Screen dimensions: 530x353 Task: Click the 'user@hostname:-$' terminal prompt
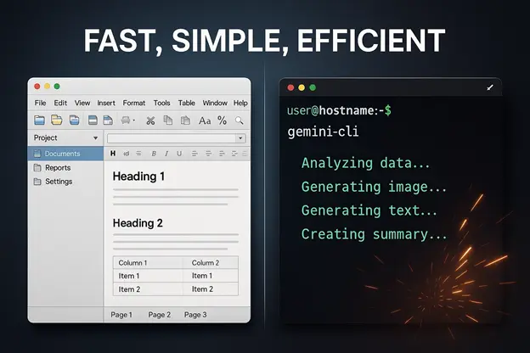coord(339,110)
